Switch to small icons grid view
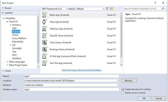This screenshot has width=168, height=102. pos(107,9)
